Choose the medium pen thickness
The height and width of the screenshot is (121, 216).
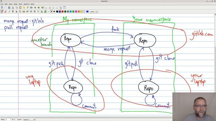coord(51,11)
